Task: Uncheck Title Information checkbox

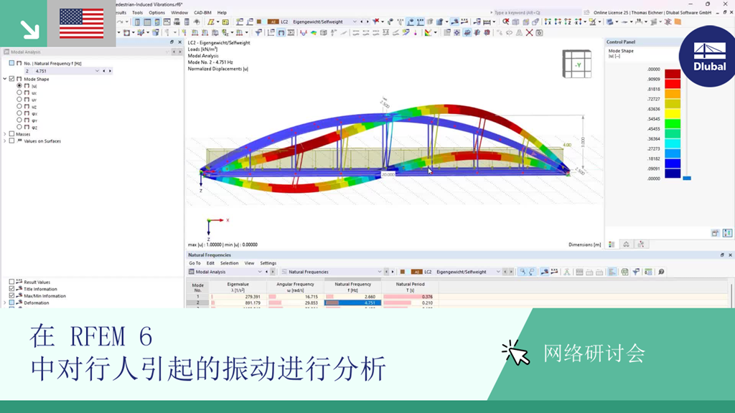Action: [x=11, y=289]
